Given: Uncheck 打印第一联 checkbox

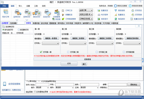Looking at the screenshot, I should 41,52.
